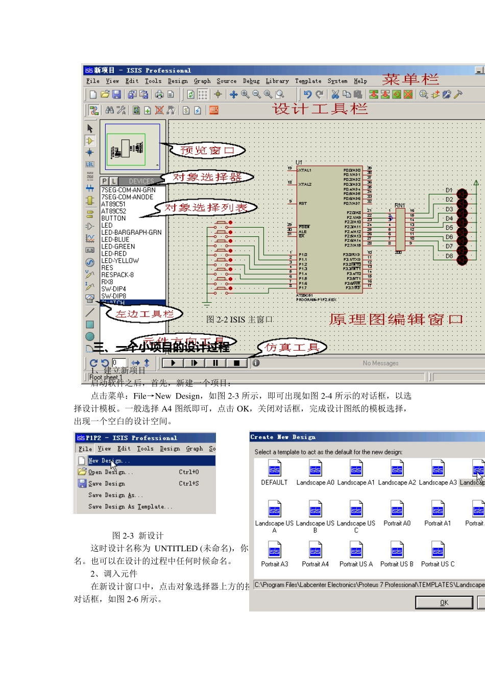Image resolution: width=485 pixels, height=686 pixels.
Task: Click the simulation Stop button
Action: click(x=236, y=363)
